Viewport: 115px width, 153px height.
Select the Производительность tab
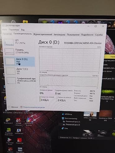[22, 34]
